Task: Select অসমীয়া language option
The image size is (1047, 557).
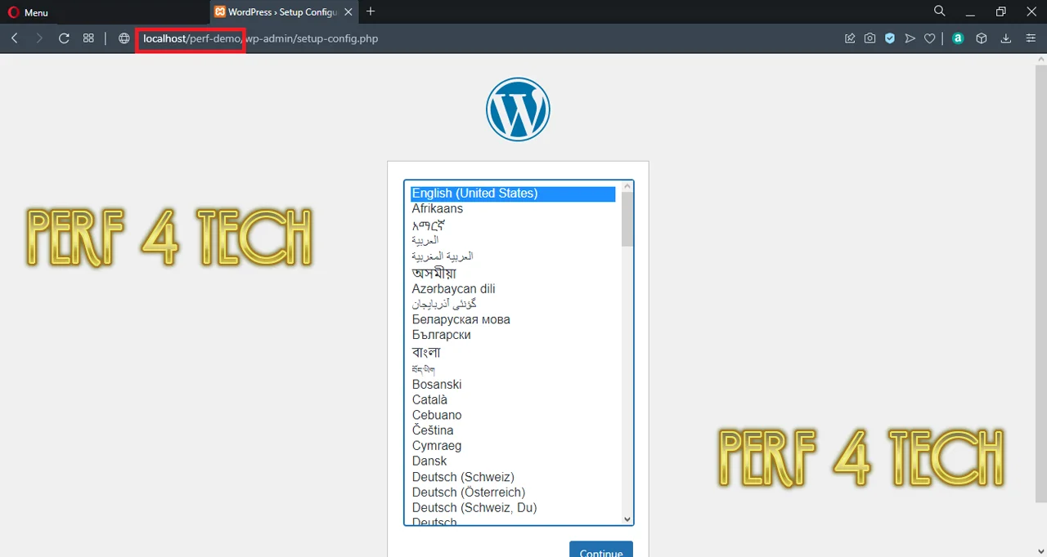Action: click(513, 273)
